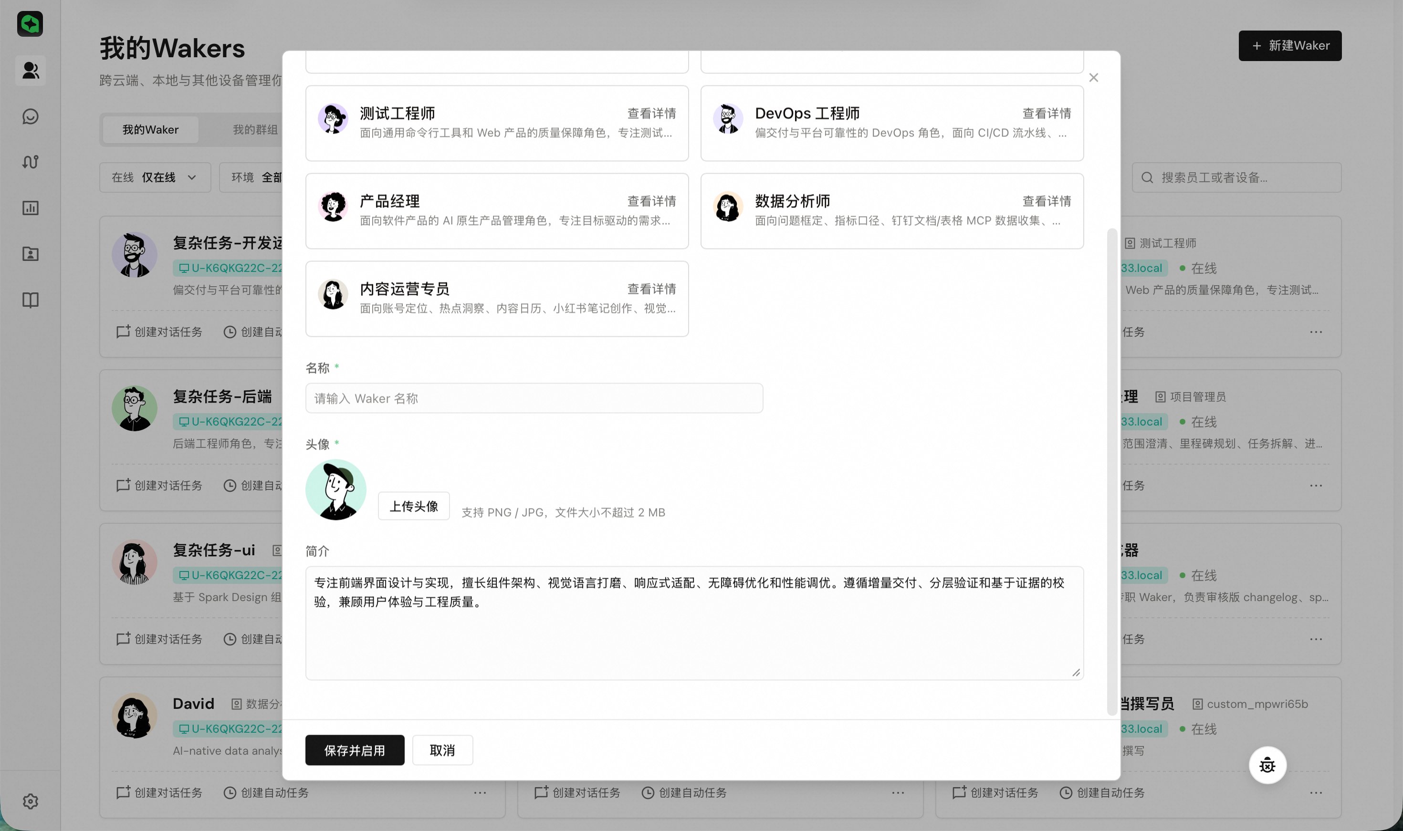Click 上传头像 button
The width and height of the screenshot is (1403, 831).
414,506
